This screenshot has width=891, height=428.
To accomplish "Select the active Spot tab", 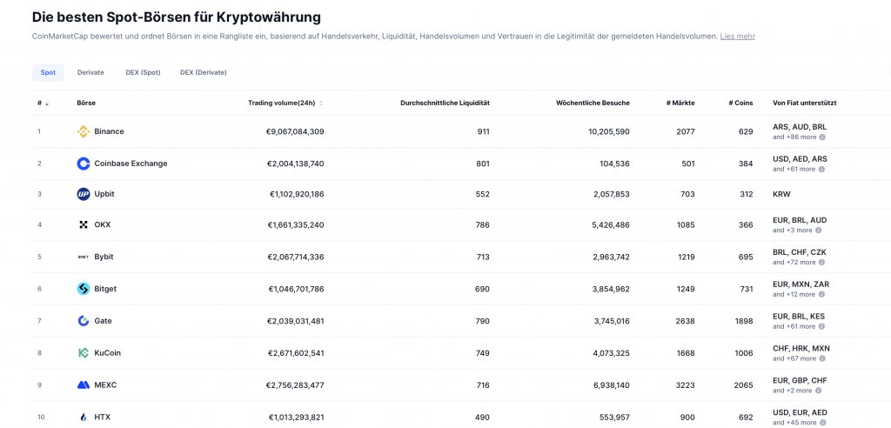I will 48,72.
